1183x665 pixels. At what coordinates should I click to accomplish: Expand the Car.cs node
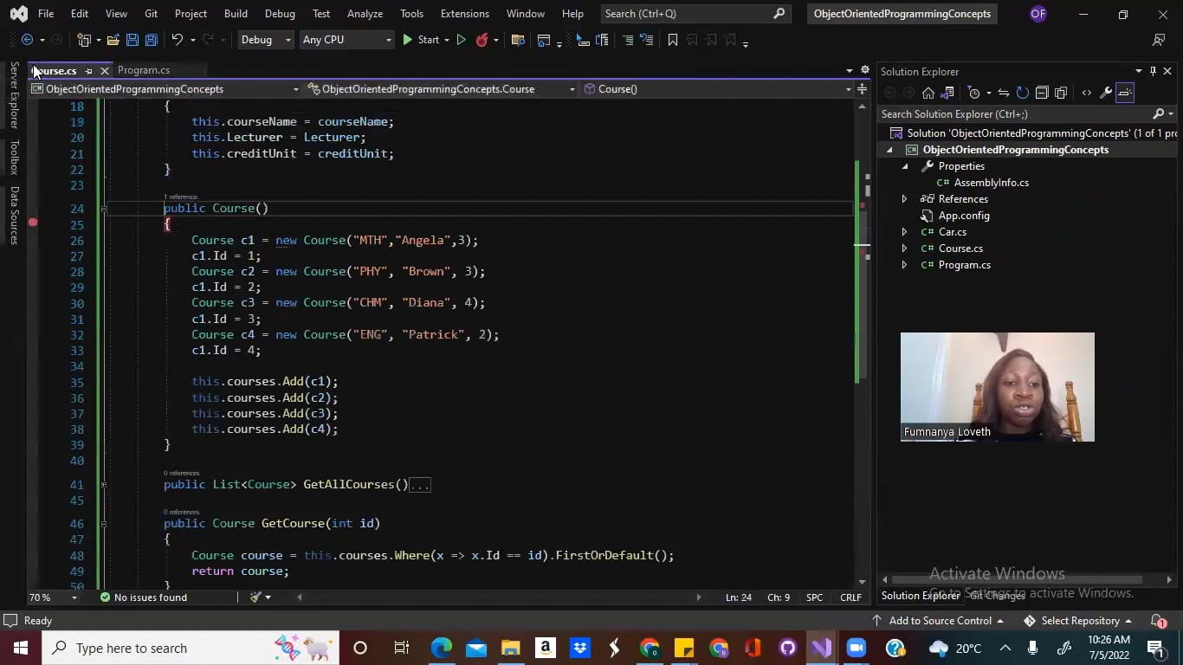tap(904, 232)
